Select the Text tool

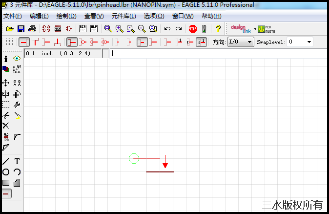(x=17, y=161)
